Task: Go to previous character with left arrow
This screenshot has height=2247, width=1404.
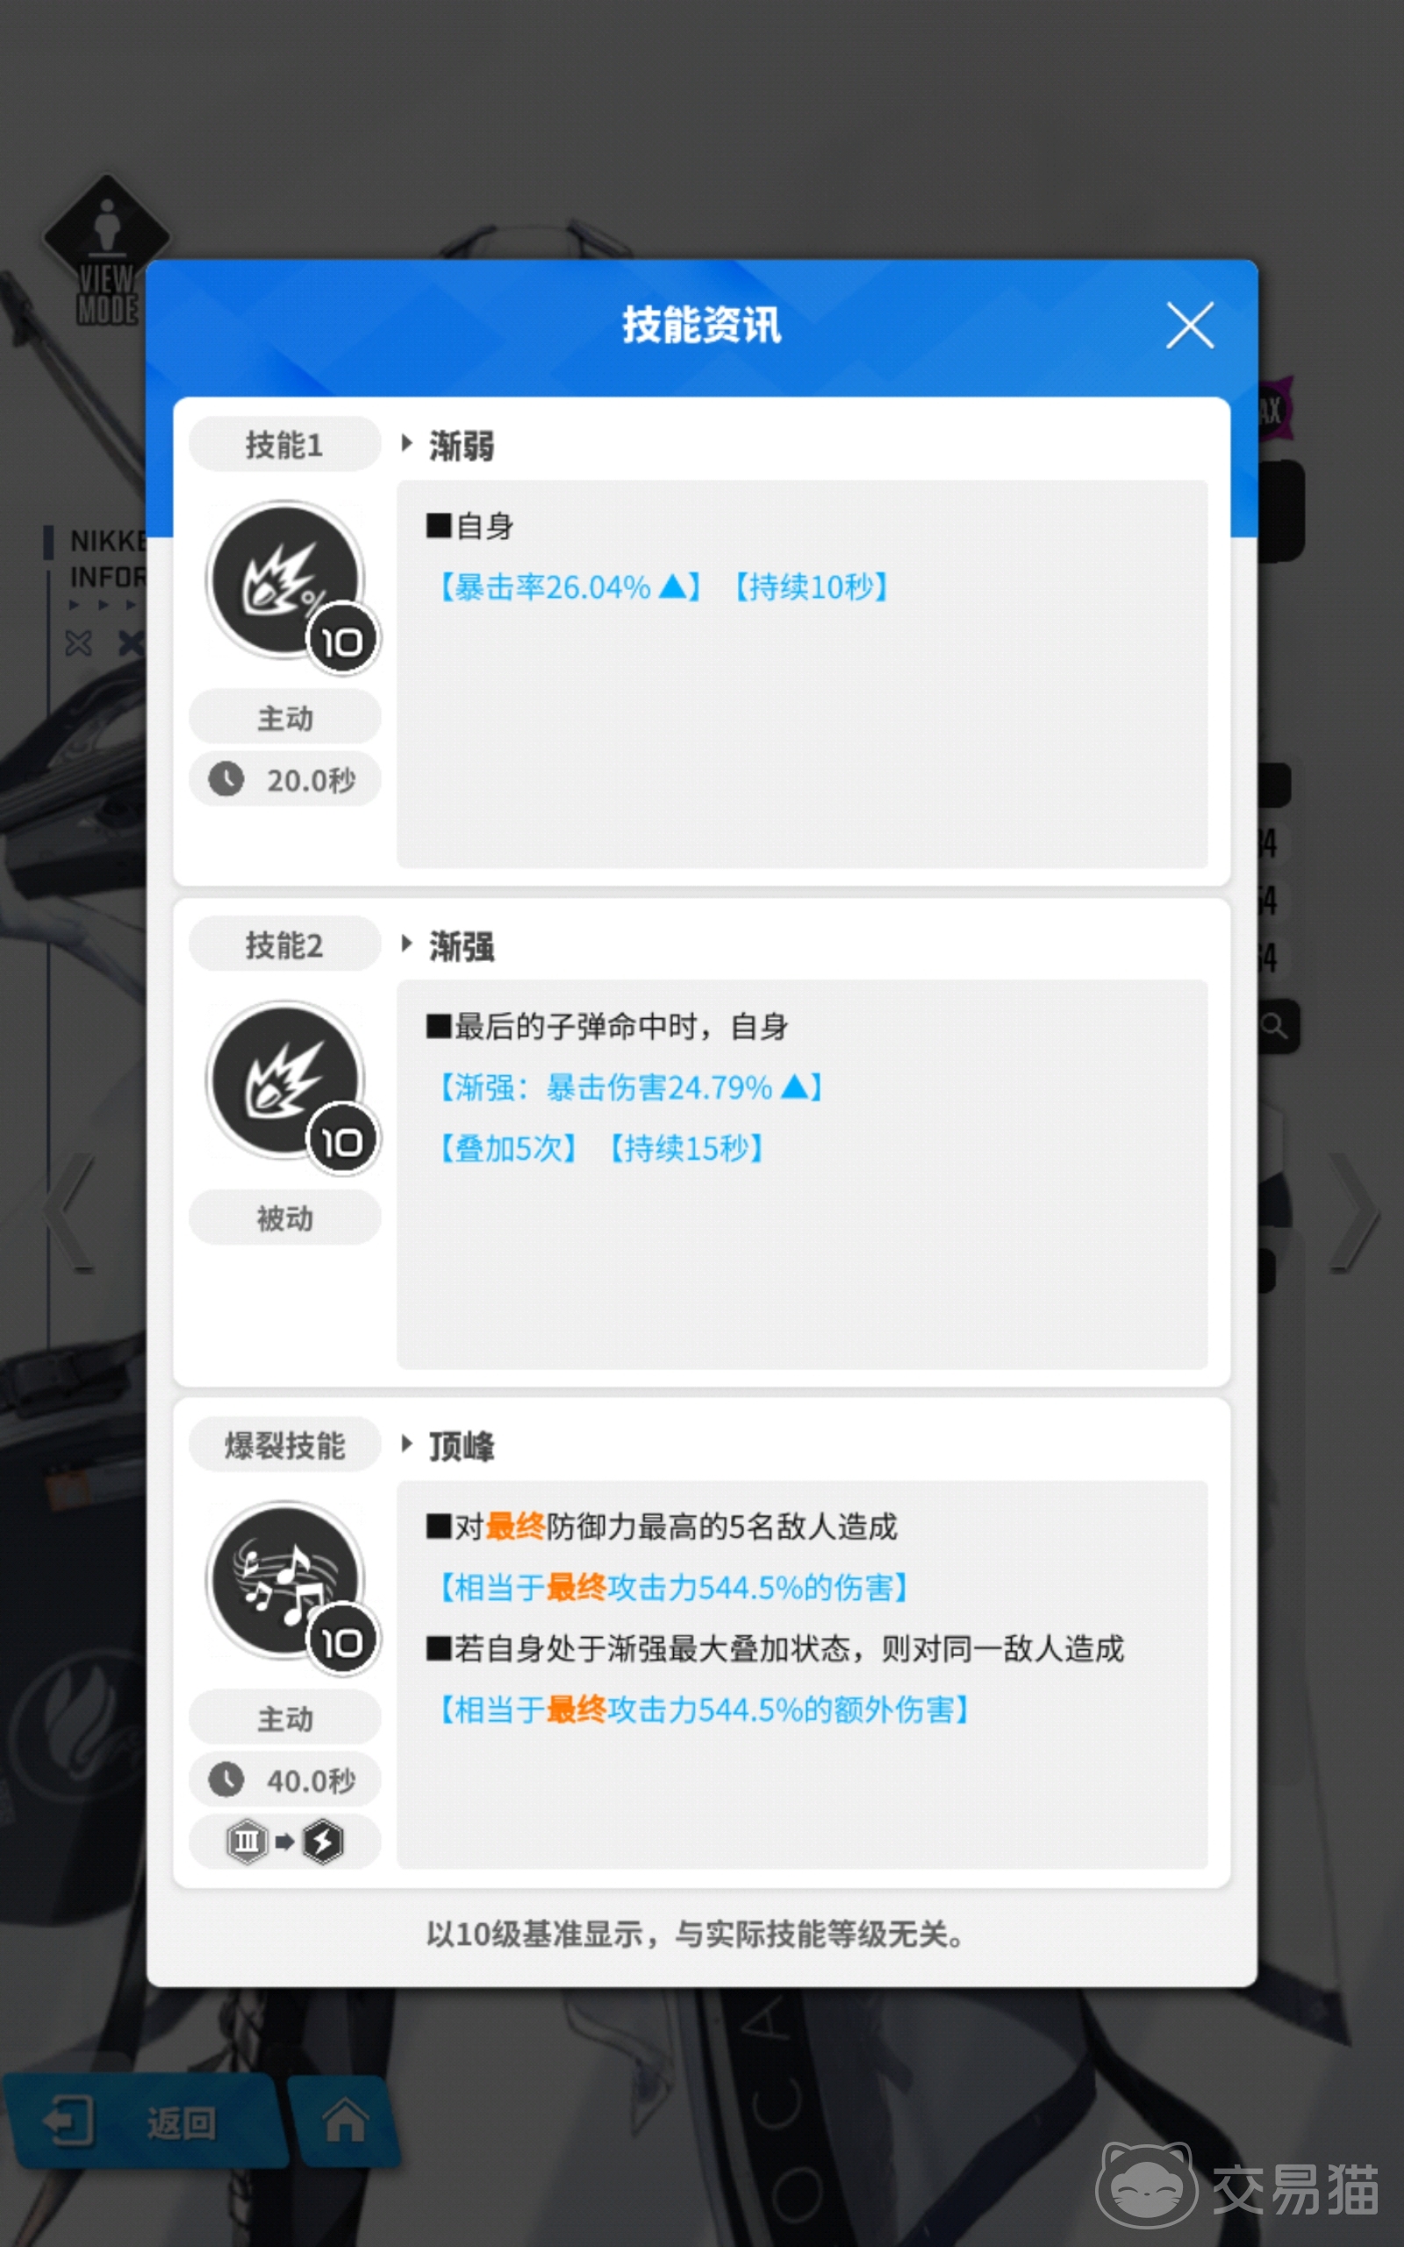Action: point(68,1211)
